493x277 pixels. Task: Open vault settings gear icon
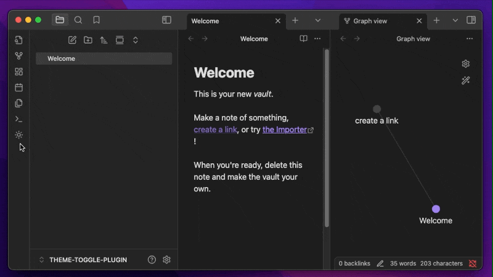[x=166, y=260]
